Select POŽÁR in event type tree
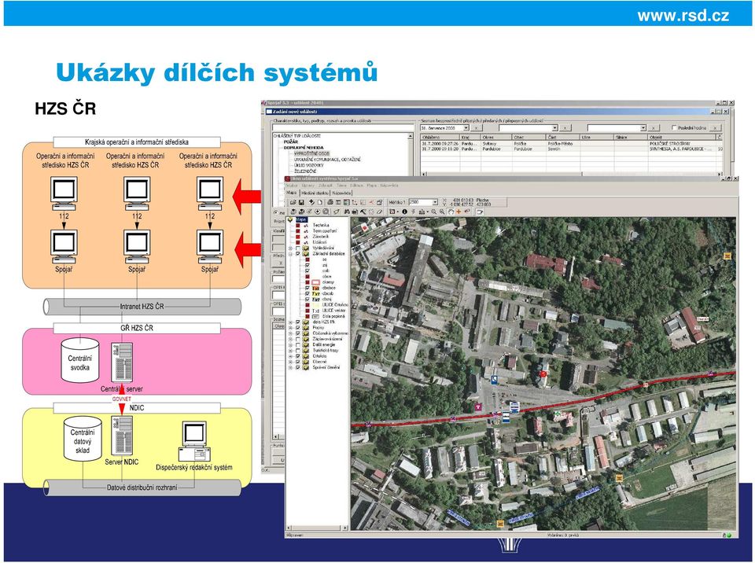The height and width of the screenshot is (563, 755). coord(291,142)
